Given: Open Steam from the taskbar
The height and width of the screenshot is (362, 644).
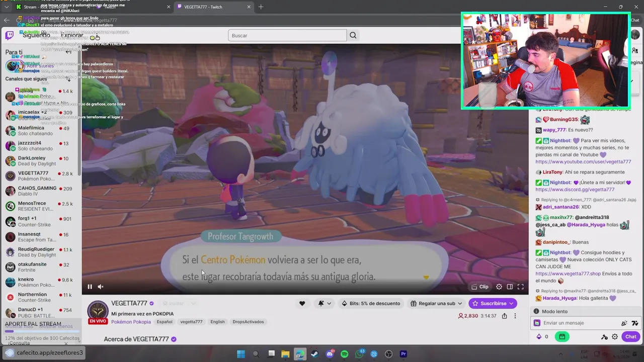Looking at the screenshot, I should coord(315,354).
